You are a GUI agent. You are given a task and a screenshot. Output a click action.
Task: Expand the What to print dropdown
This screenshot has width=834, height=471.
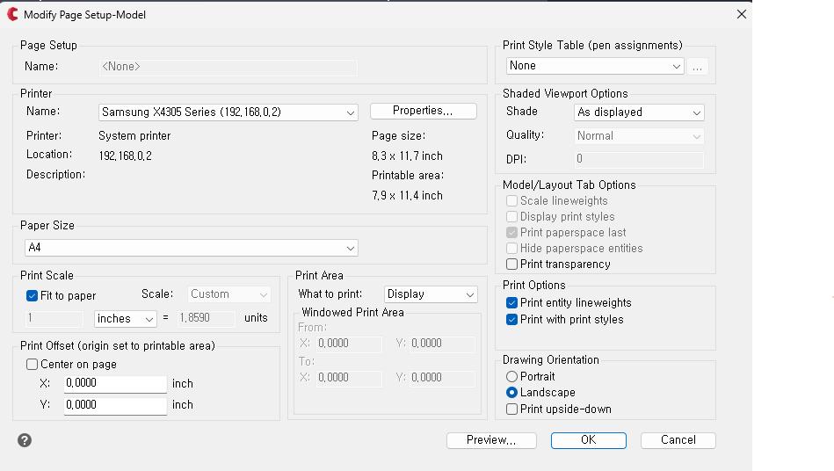tap(431, 294)
